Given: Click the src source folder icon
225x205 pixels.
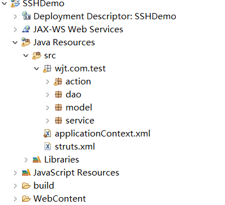Looking at the screenshot, I should tap(37, 55).
